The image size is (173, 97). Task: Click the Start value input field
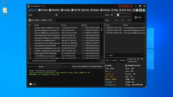click(x=35, y=15)
